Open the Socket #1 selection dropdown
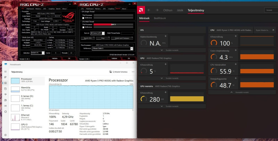This screenshot has width=278, height=141. pos(38,53)
